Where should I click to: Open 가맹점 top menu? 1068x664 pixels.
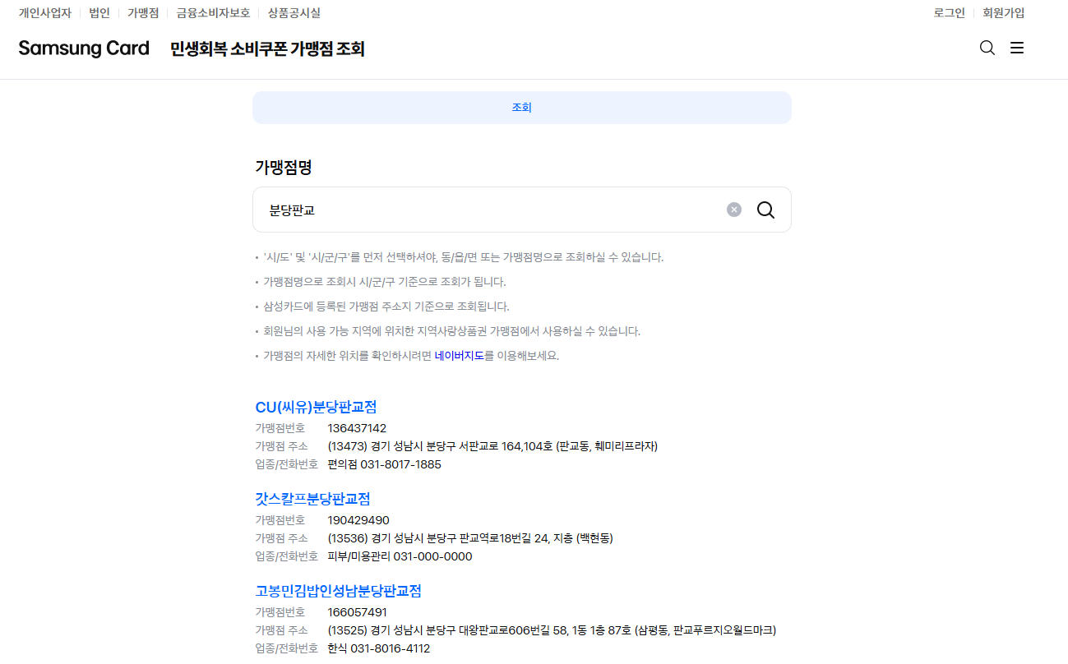tap(143, 13)
